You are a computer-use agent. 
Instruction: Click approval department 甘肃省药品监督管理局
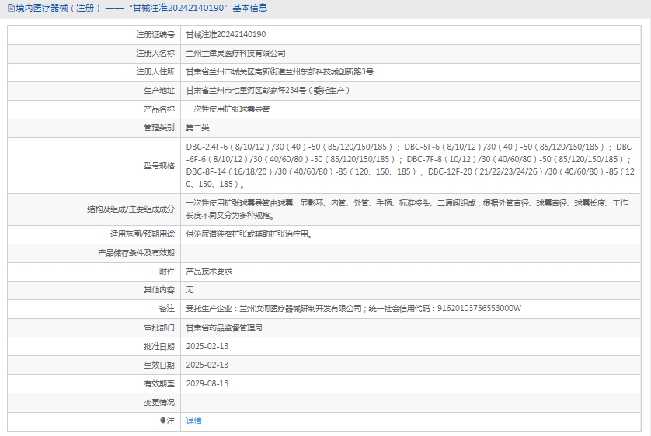pyautogui.click(x=224, y=327)
